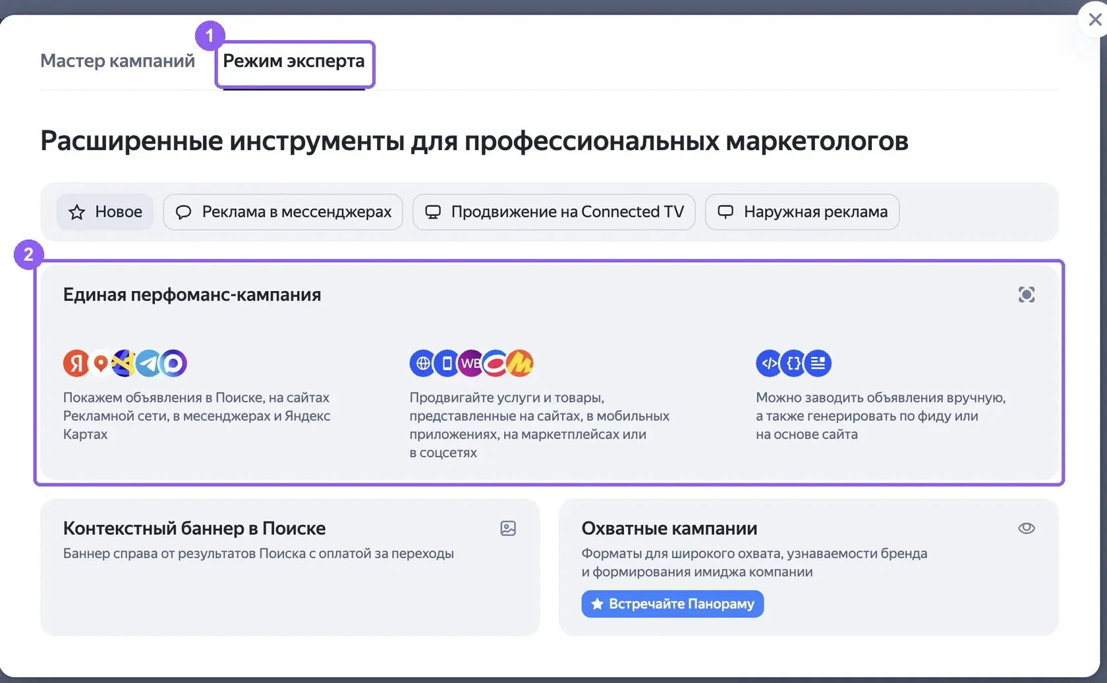
Task: Click the TV screen icon in Connected TV chip
Action: pyautogui.click(x=433, y=212)
